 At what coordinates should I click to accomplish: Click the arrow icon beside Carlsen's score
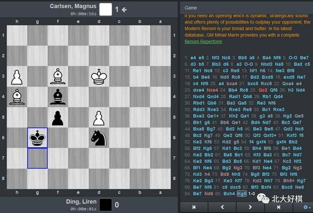124,10
